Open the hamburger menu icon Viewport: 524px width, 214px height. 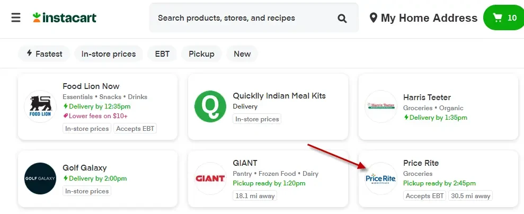click(x=16, y=17)
